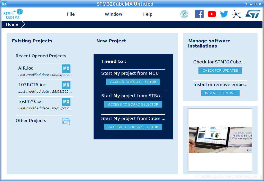Click 'Start My project from Cross ...' text
This screenshot has height=181, width=264.
tap(133, 118)
